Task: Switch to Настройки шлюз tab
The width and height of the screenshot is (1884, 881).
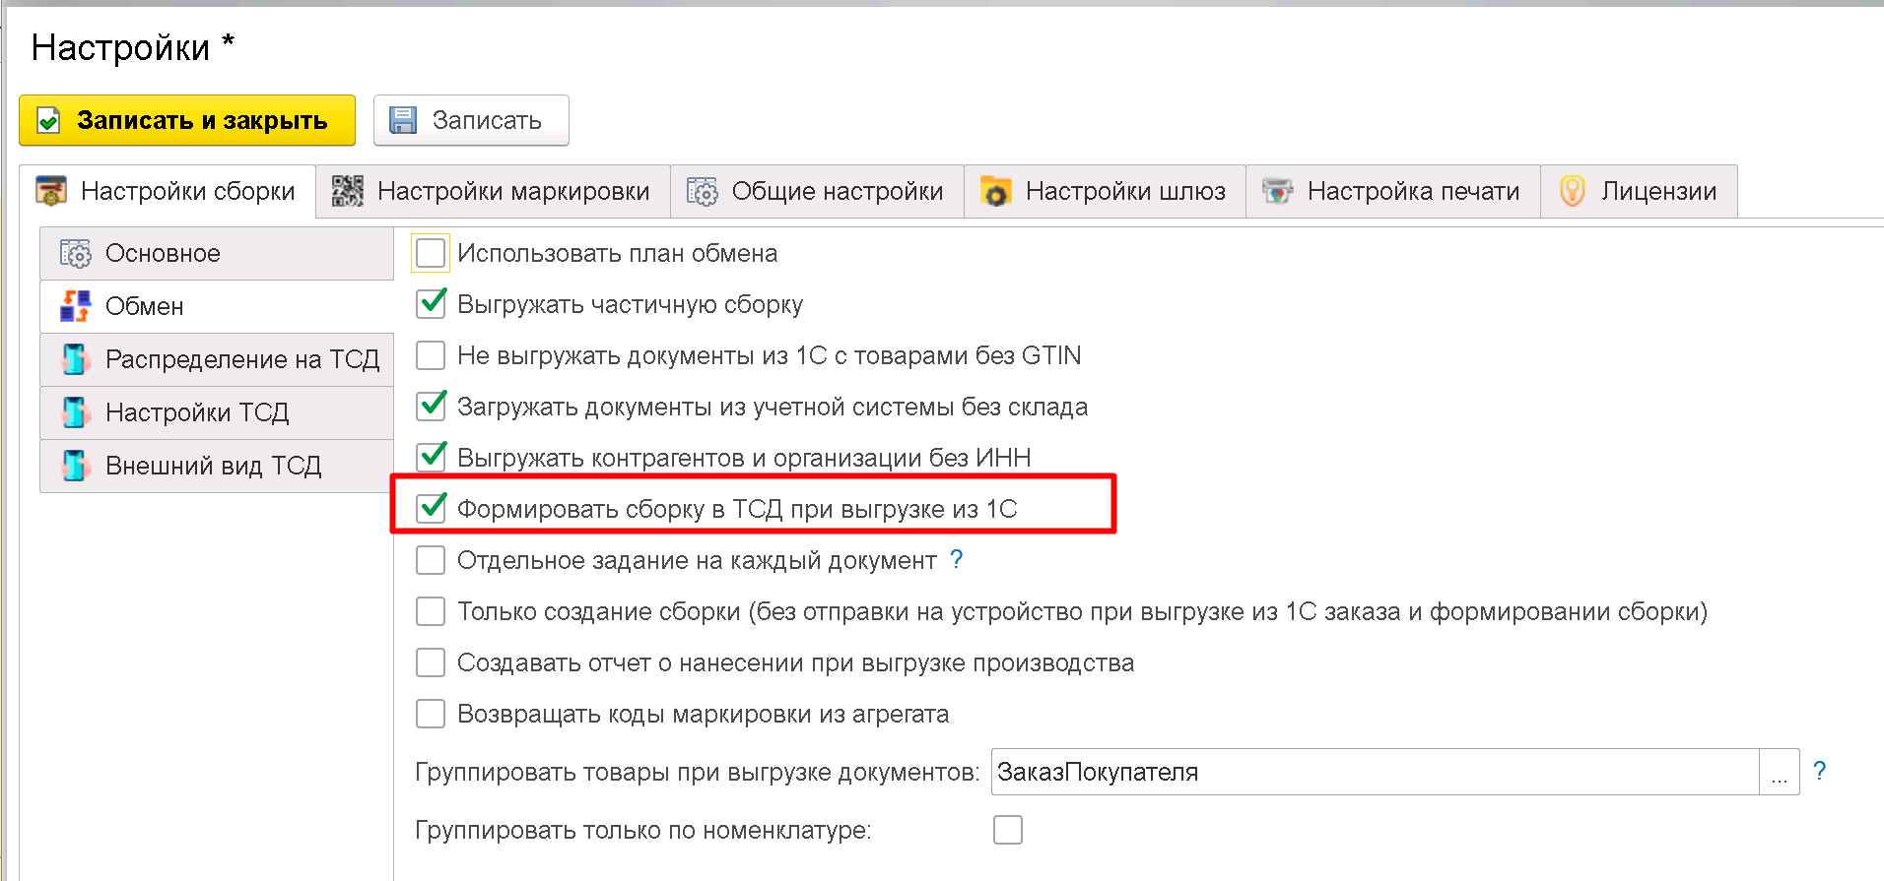Action: (1105, 191)
